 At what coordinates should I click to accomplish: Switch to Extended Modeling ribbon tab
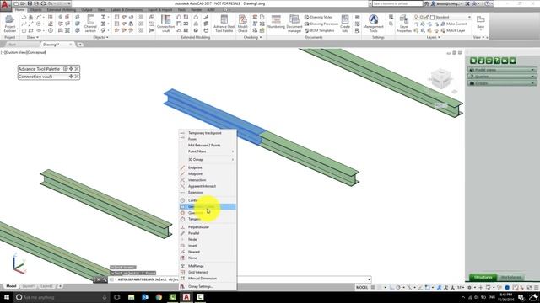(x=62, y=9)
